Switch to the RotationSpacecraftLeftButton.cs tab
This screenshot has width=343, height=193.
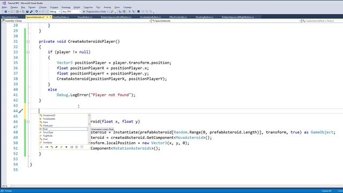click(116, 17)
